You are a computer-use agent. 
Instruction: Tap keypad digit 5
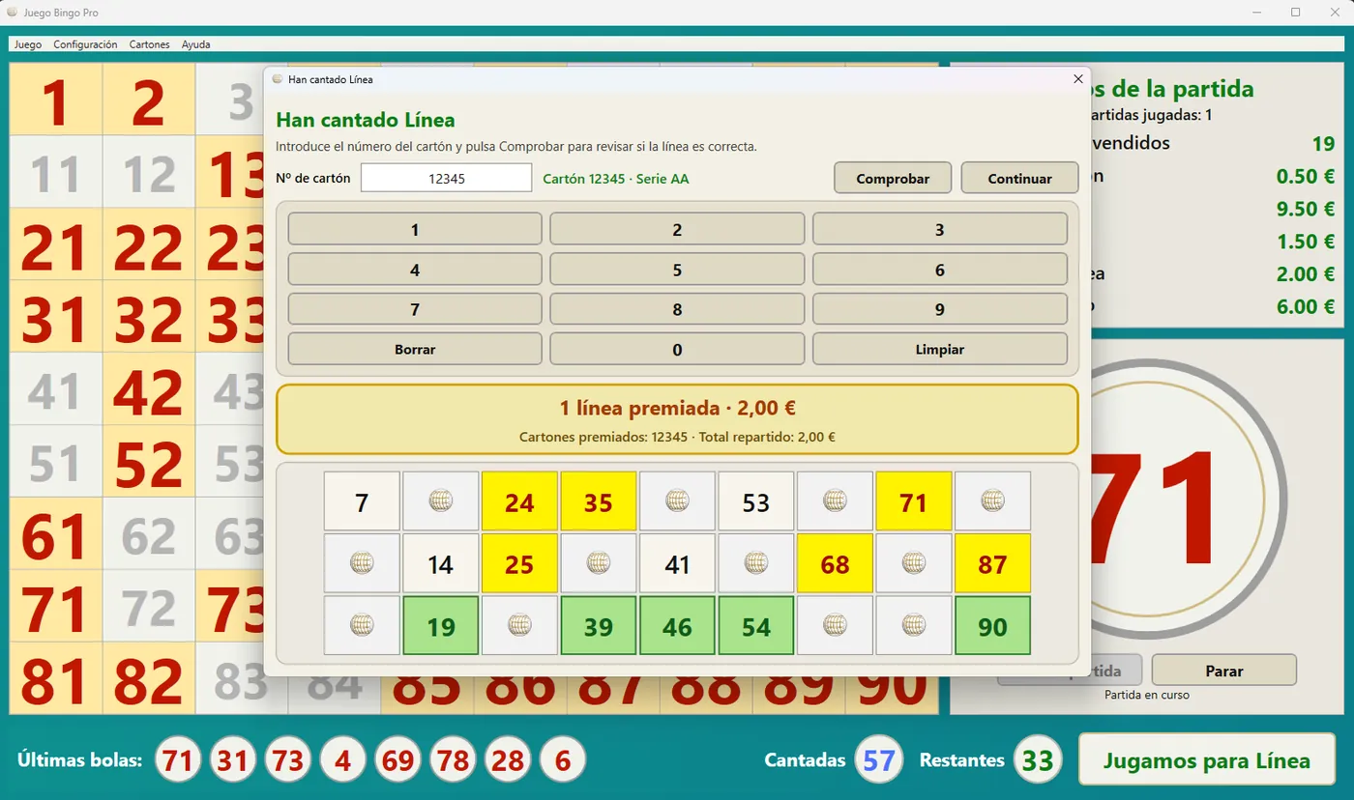tap(677, 270)
